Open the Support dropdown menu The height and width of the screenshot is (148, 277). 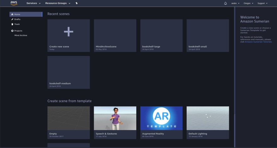262,3
